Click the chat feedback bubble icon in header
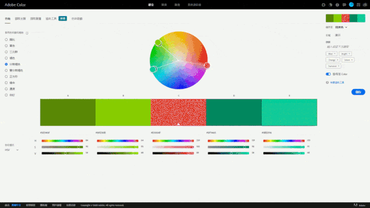Screen dimensions: 370x208 coord(345,5)
